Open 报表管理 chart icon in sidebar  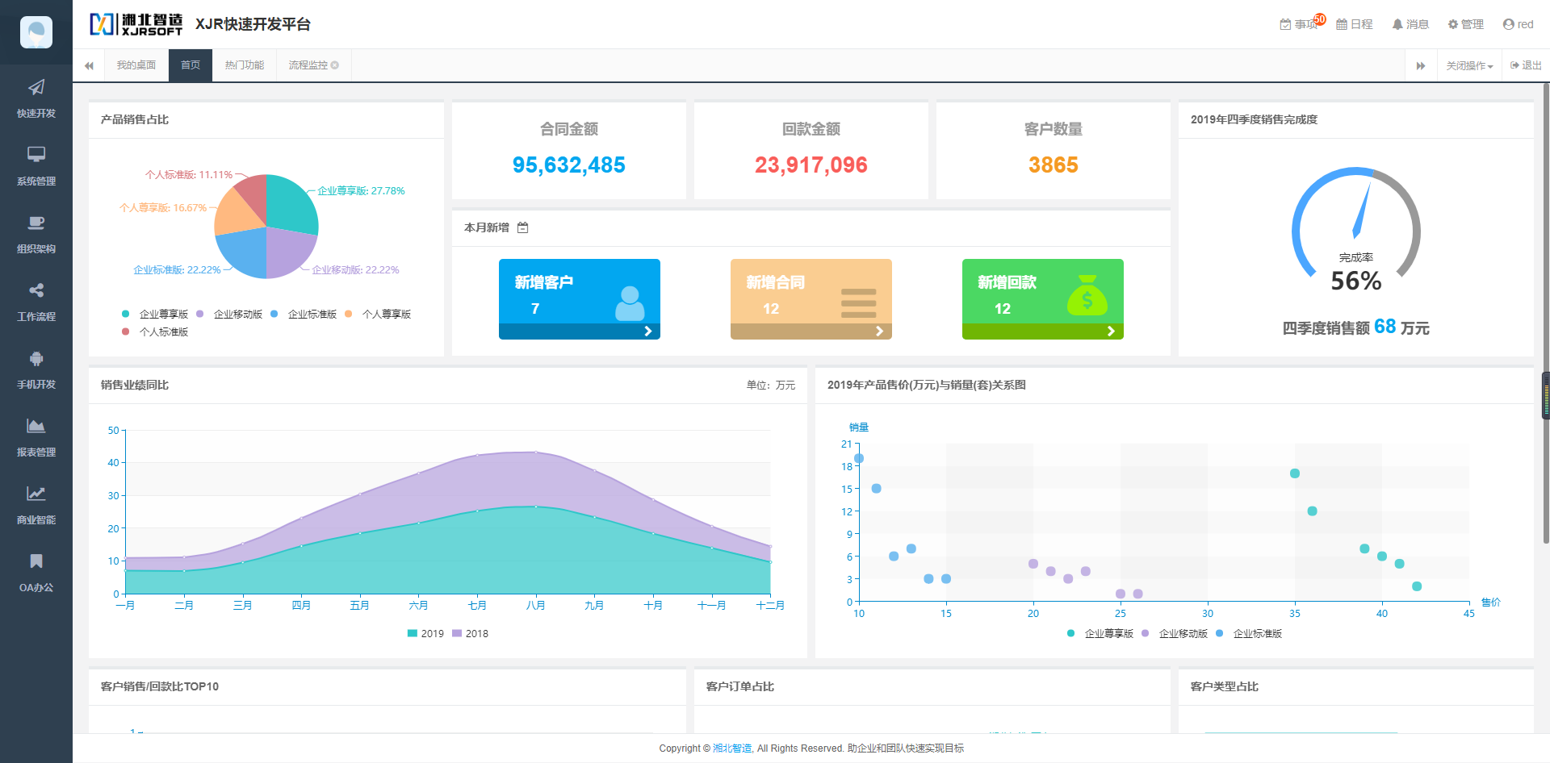click(36, 427)
